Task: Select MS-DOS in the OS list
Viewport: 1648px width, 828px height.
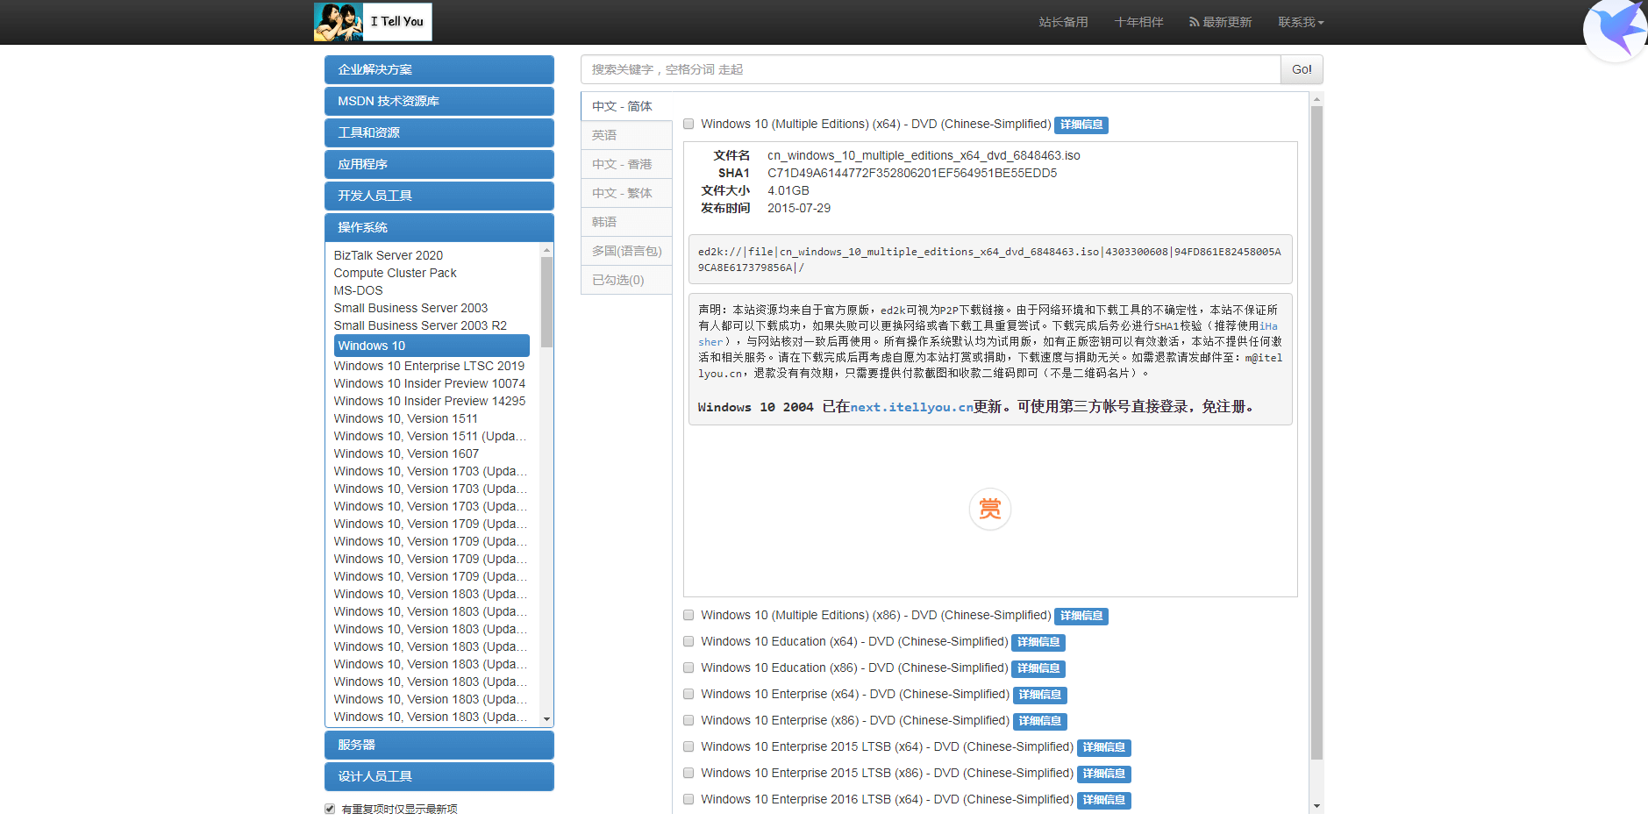Action: click(358, 290)
